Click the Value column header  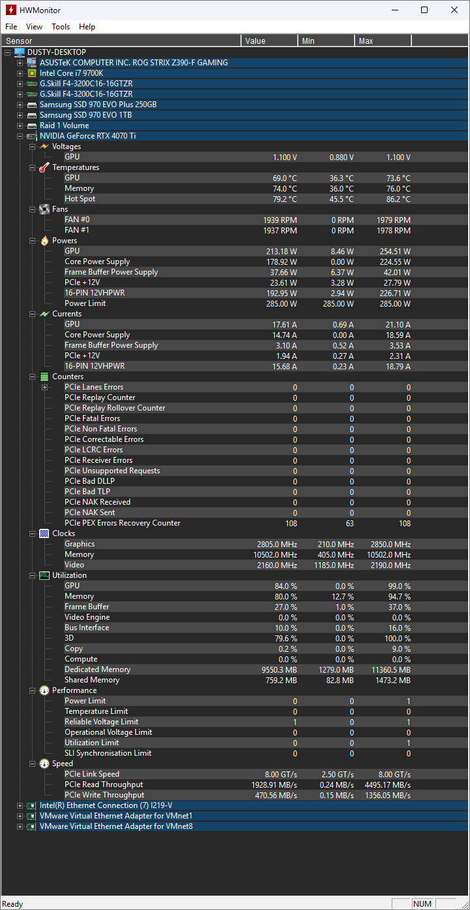click(x=270, y=41)
